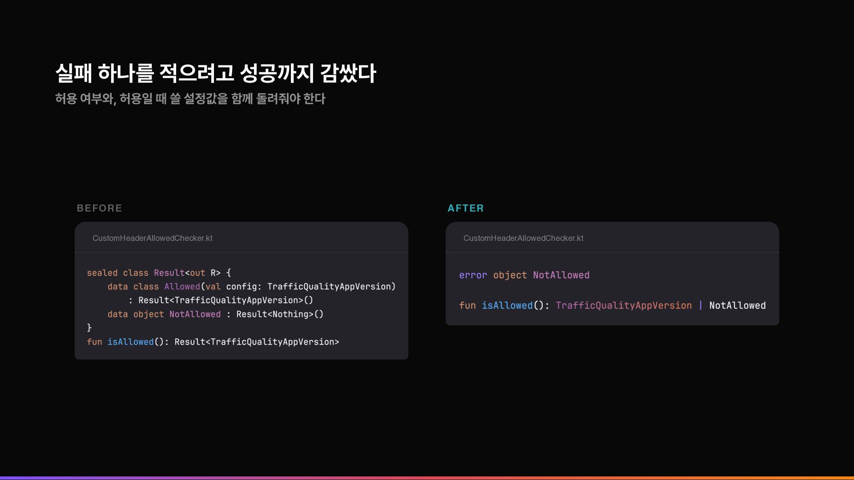Click the "error object NotAllowed" code line

tap(524, 275)
